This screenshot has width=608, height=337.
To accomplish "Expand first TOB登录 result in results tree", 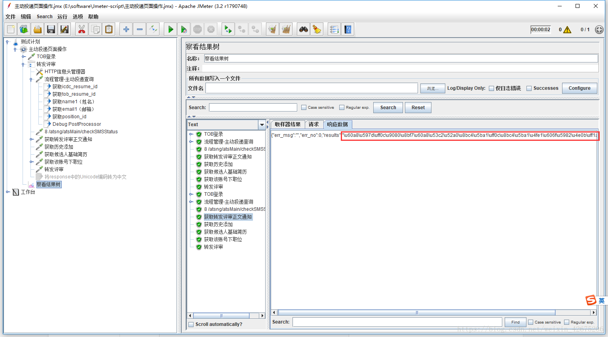I will tap(191, 134).
